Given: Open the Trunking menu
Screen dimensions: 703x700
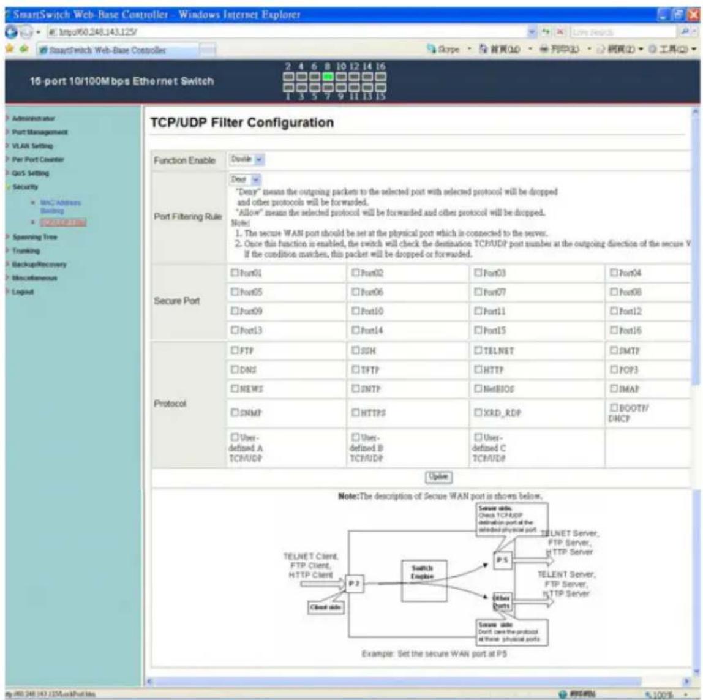Looking at the screenshot, I should pos(26,250).
